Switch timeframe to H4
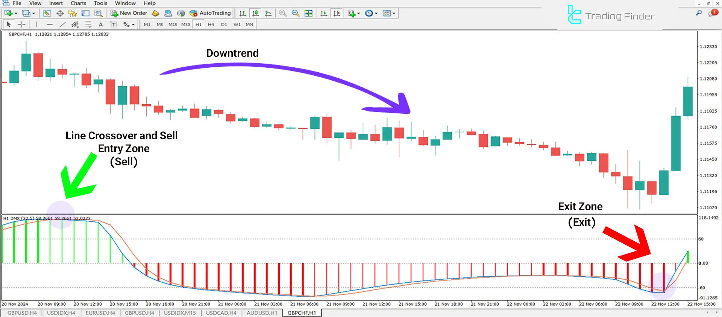 pyautogui.click(x=211, y=24)
